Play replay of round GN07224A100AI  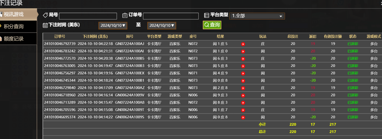pos(243,51)
